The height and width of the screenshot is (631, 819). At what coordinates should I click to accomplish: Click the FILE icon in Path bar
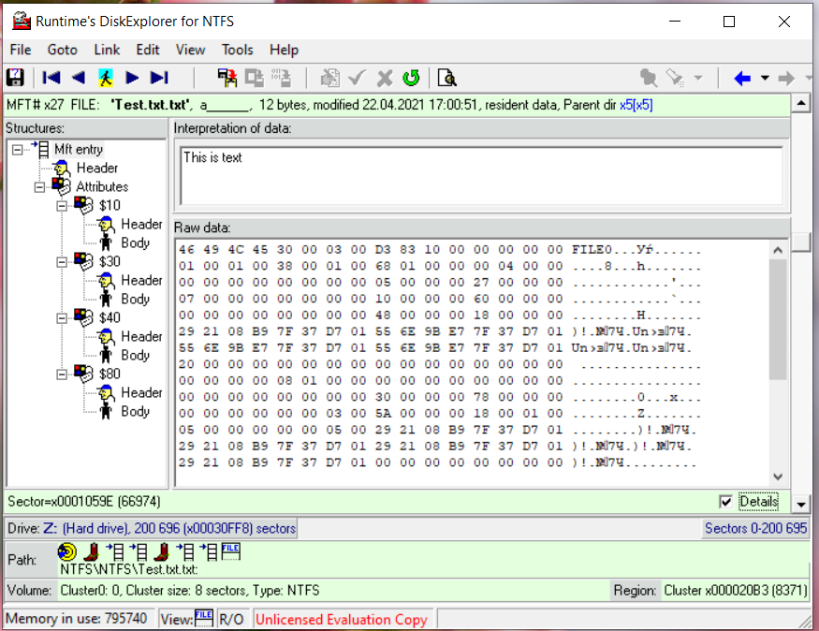[231, 551]
